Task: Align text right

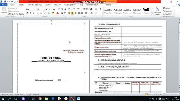Action: tap(76, 13)
